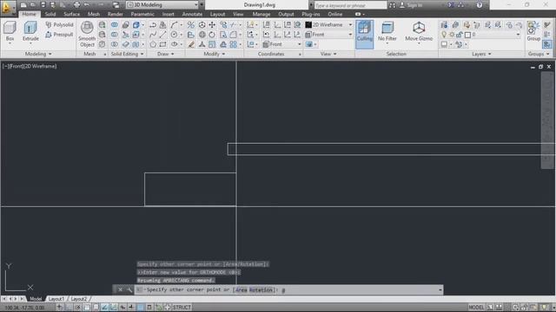Image resolution: width=556 pixels, height=312 pixels.
Task: Choose the Spline tool in Draw panel
Action: point(153,35)
